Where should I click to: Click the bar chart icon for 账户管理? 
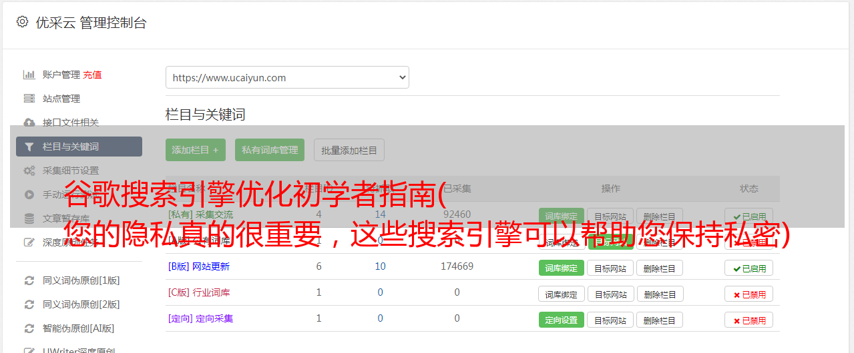[x=29, y=75]
